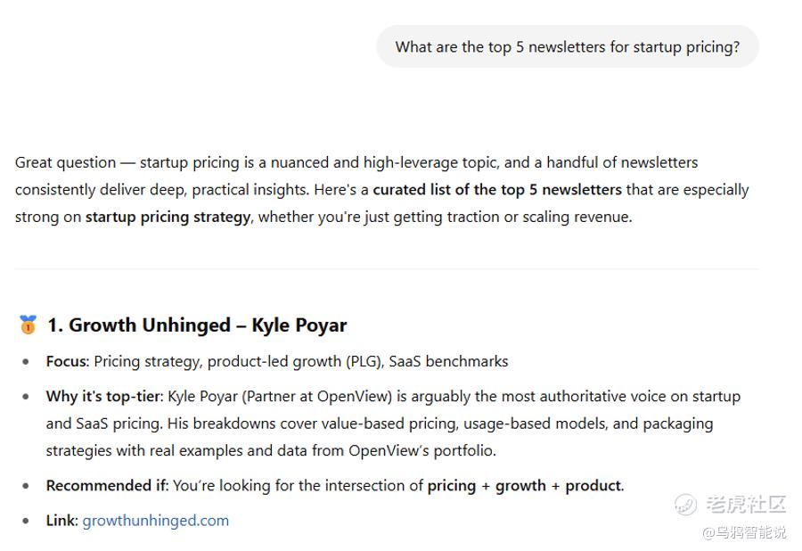Click the 老虎社区 watermark logo icon
Viewport: 802px width, 551px height.
685,505
